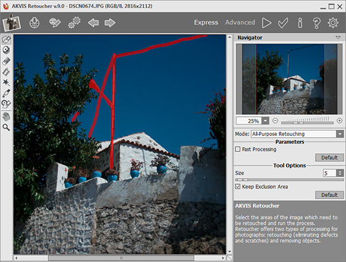Open the Mode dropdown

pos(297,133)
